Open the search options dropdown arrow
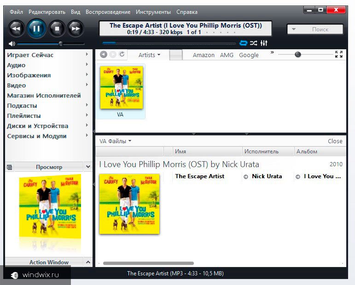355x285 pixels. click(x=293, y=29)
